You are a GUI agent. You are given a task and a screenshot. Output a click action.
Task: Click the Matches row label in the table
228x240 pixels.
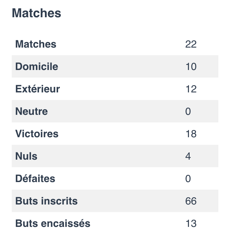pyautogui.click(x=36, y=44)
